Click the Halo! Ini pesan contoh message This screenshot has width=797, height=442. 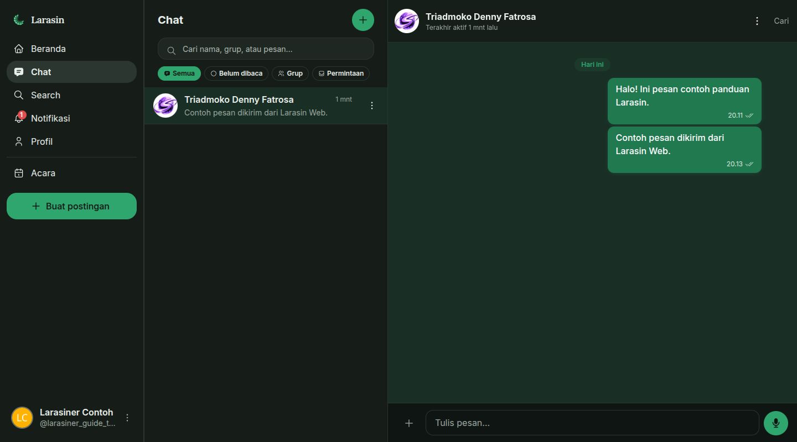point(685,101)
